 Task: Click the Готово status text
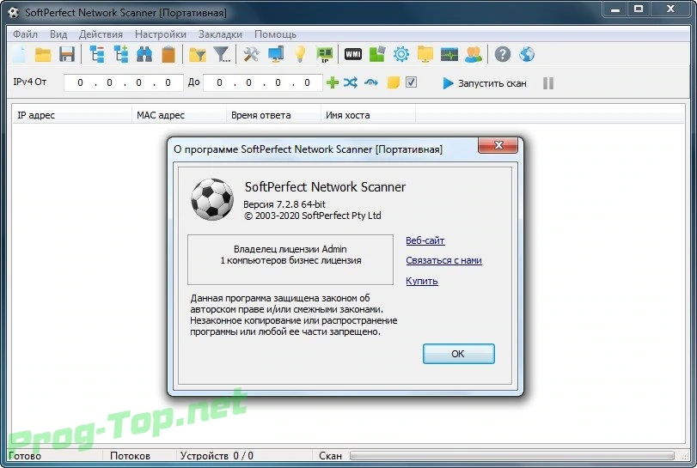[x=25, y=456]
